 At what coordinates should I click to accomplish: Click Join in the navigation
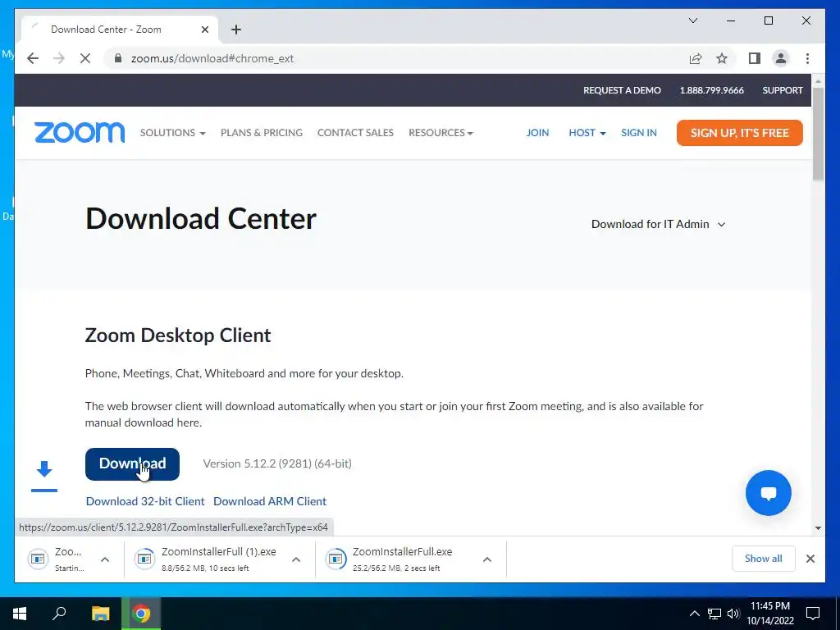[x=537, y=133]
